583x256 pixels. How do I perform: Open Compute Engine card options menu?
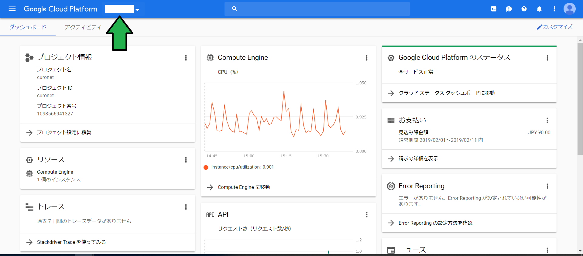point(367,58)
